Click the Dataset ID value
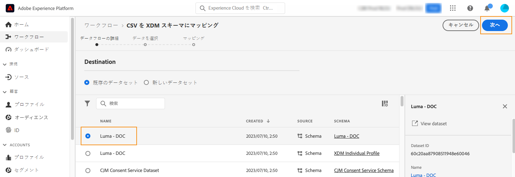Image resolution: width=515 pixels, height=177 pixels. 440,154
